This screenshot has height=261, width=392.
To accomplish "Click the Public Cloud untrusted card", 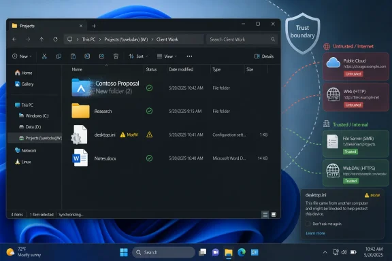I will (356, 67).
